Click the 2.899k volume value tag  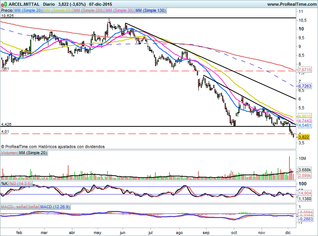coord(305,175)
